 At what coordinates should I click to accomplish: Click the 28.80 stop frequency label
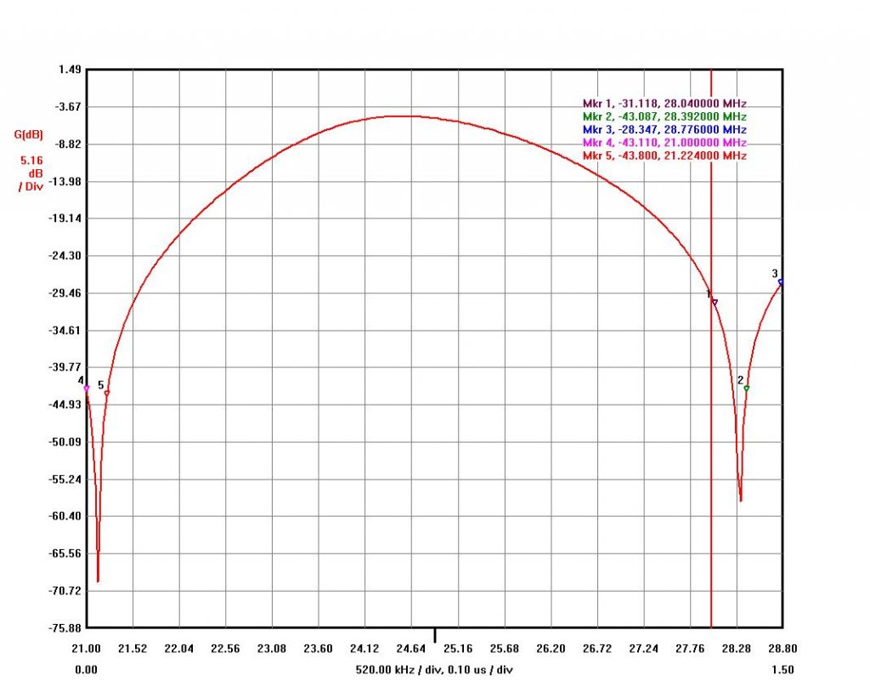pyautogui.click(x=782, y=648)
